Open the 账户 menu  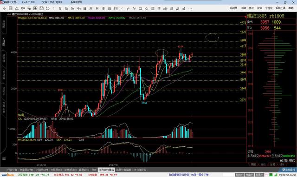click(252, 8)
